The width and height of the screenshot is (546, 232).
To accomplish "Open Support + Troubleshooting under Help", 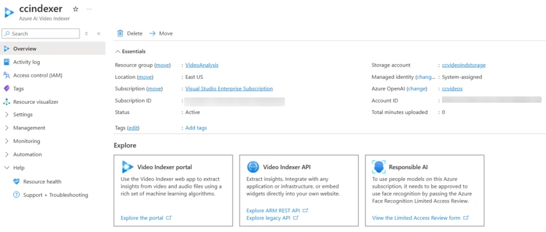I will pyautogui.click(x=56, y=195).
